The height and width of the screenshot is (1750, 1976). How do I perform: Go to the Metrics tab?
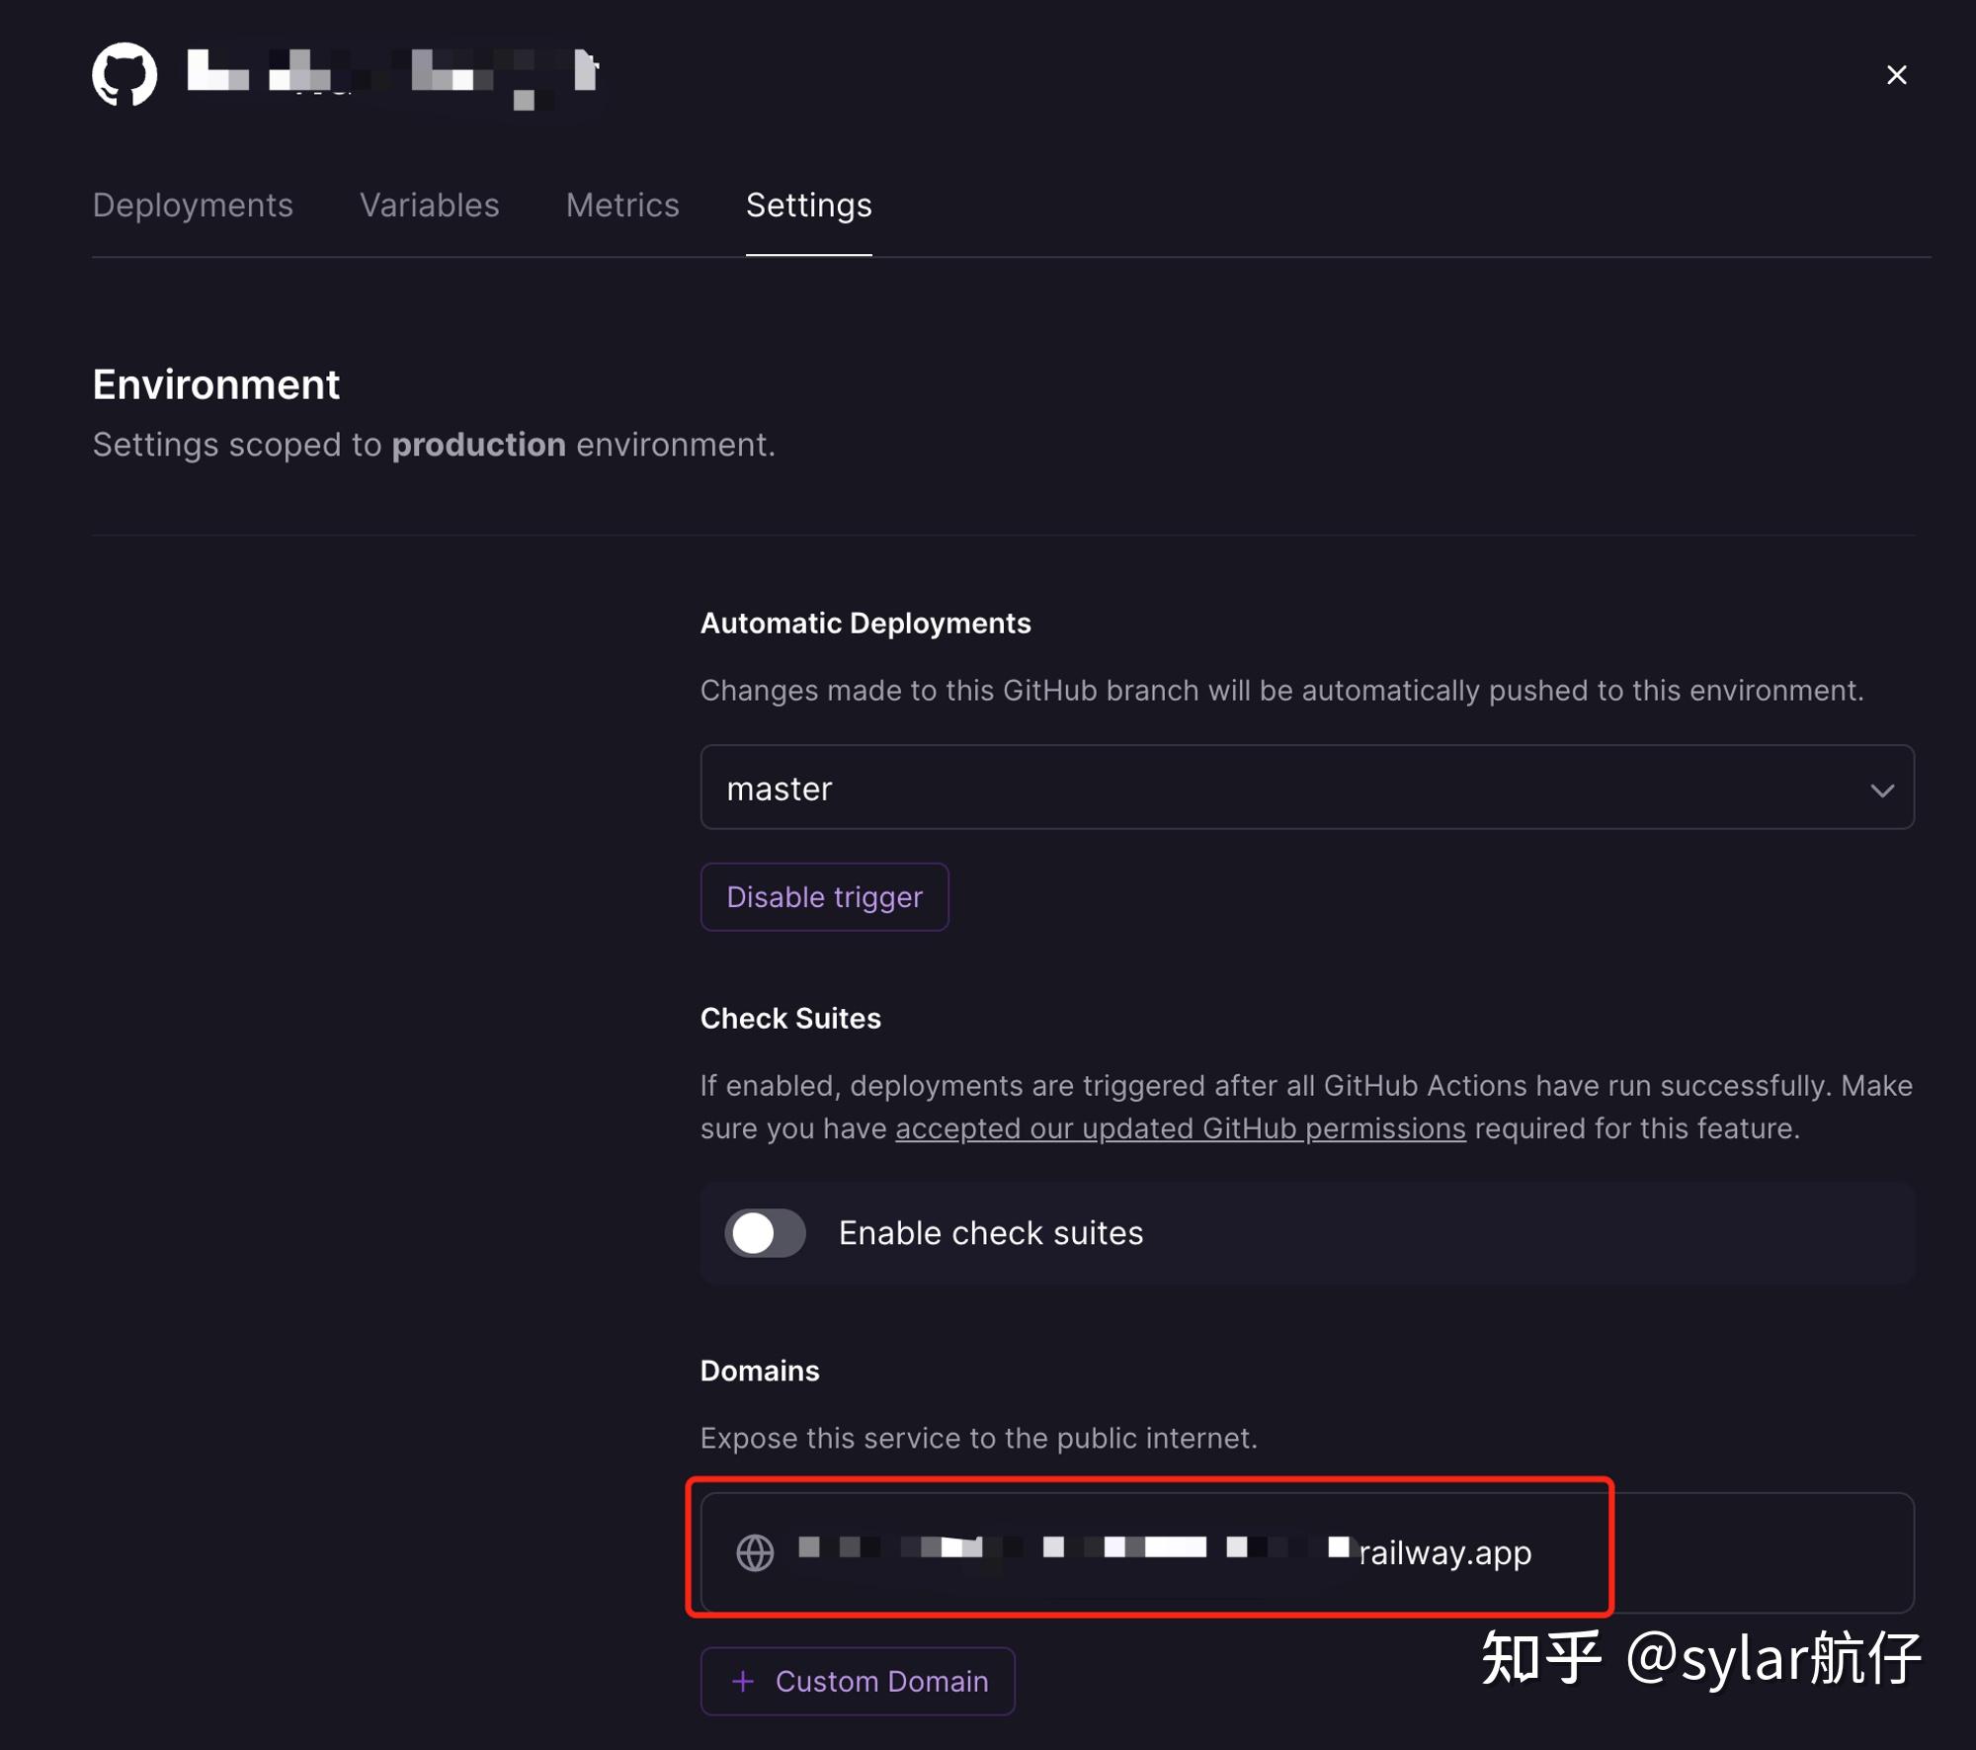(x=622, y=206)
